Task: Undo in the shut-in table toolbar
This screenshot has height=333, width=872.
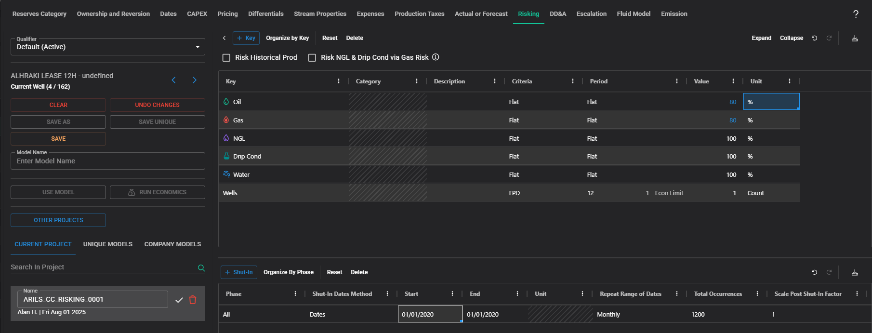Action: pyautogui.click(x=814, y=272)
